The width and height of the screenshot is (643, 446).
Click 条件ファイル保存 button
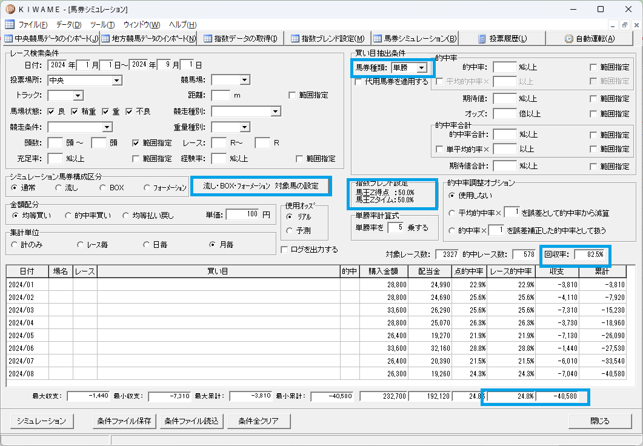(124, 421)
